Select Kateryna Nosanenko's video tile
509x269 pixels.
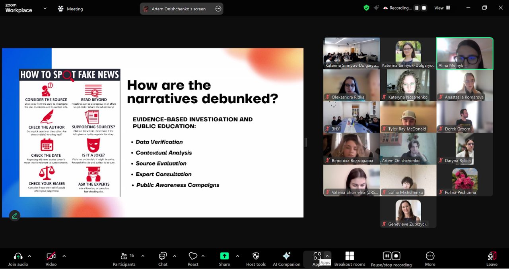[x=408, y=85]
